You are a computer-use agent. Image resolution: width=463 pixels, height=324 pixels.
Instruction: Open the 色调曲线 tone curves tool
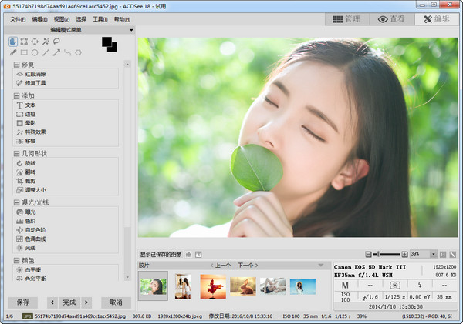[35, 239]
